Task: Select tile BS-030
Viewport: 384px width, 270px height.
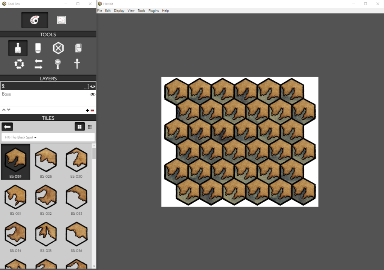Action: click(x=76, y=162)
